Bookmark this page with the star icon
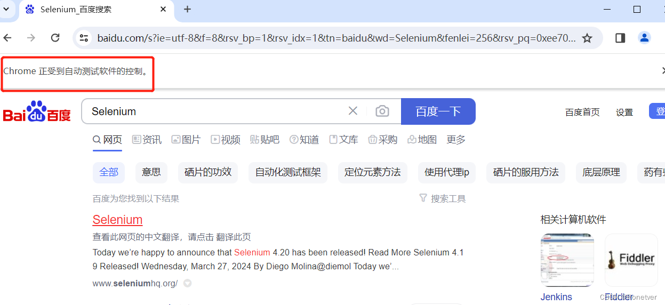 click(x=587, y=38)
